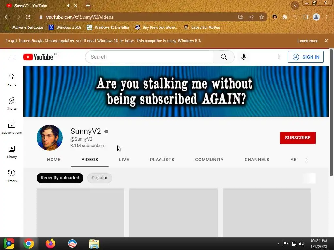Click the YouTube search input field
334x250 pixels.
coord(149,57)
